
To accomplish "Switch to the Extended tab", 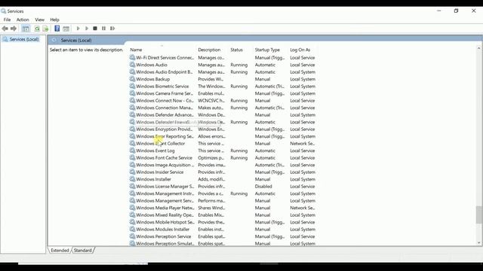I will pos(60,251).
